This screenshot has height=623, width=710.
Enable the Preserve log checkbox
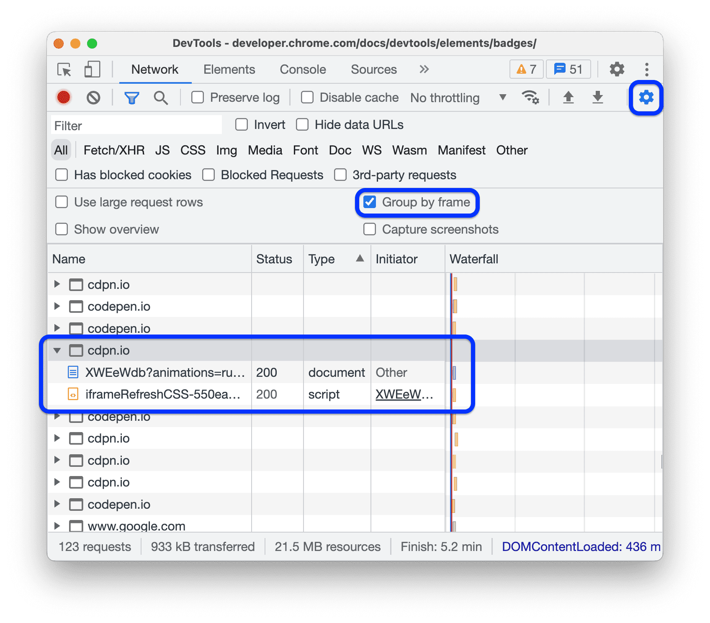coord(197,97)
